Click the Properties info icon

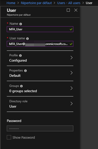(x=25, y=71)
